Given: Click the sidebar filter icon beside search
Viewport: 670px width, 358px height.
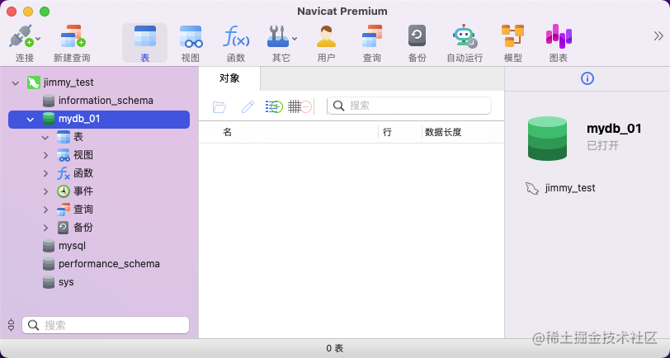Looking at the screenshot, I should click(x=12, y=325).
